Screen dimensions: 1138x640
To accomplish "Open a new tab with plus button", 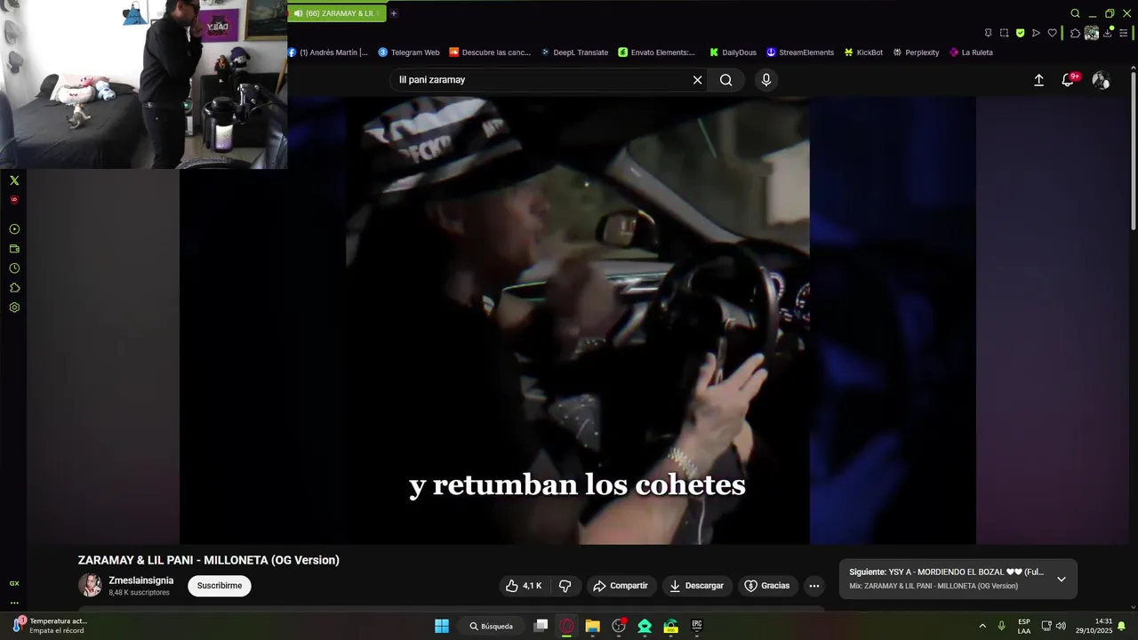I will [394, 13].
